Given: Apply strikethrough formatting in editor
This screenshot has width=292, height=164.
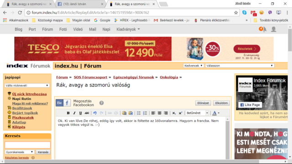Looking at the screenshot, I should click(87, 113).
